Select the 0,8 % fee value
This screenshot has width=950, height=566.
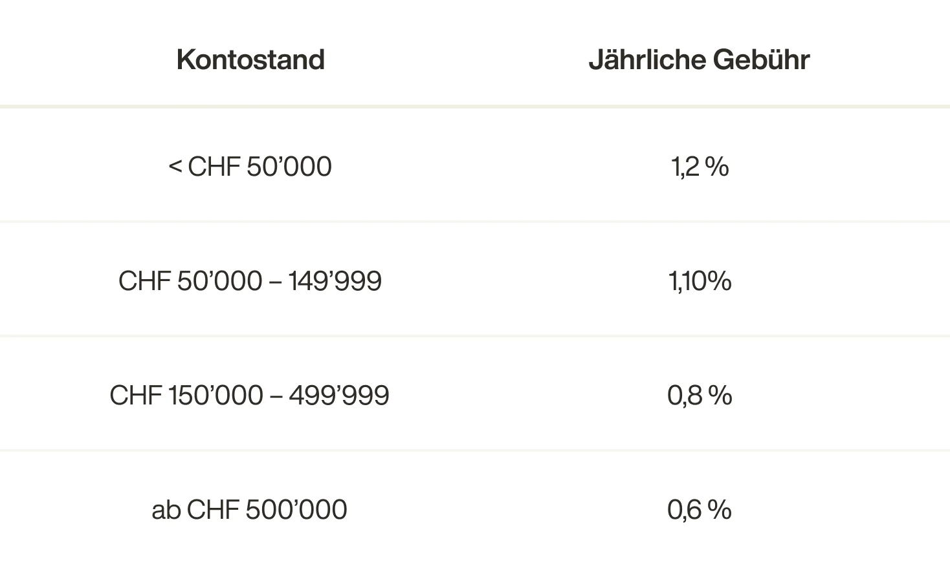[700, 395]
